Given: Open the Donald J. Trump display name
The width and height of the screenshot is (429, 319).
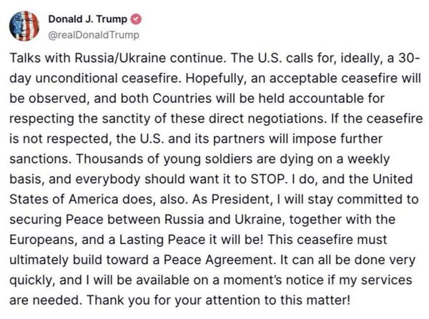Looking at the screenshot, I should pos(87,19).
